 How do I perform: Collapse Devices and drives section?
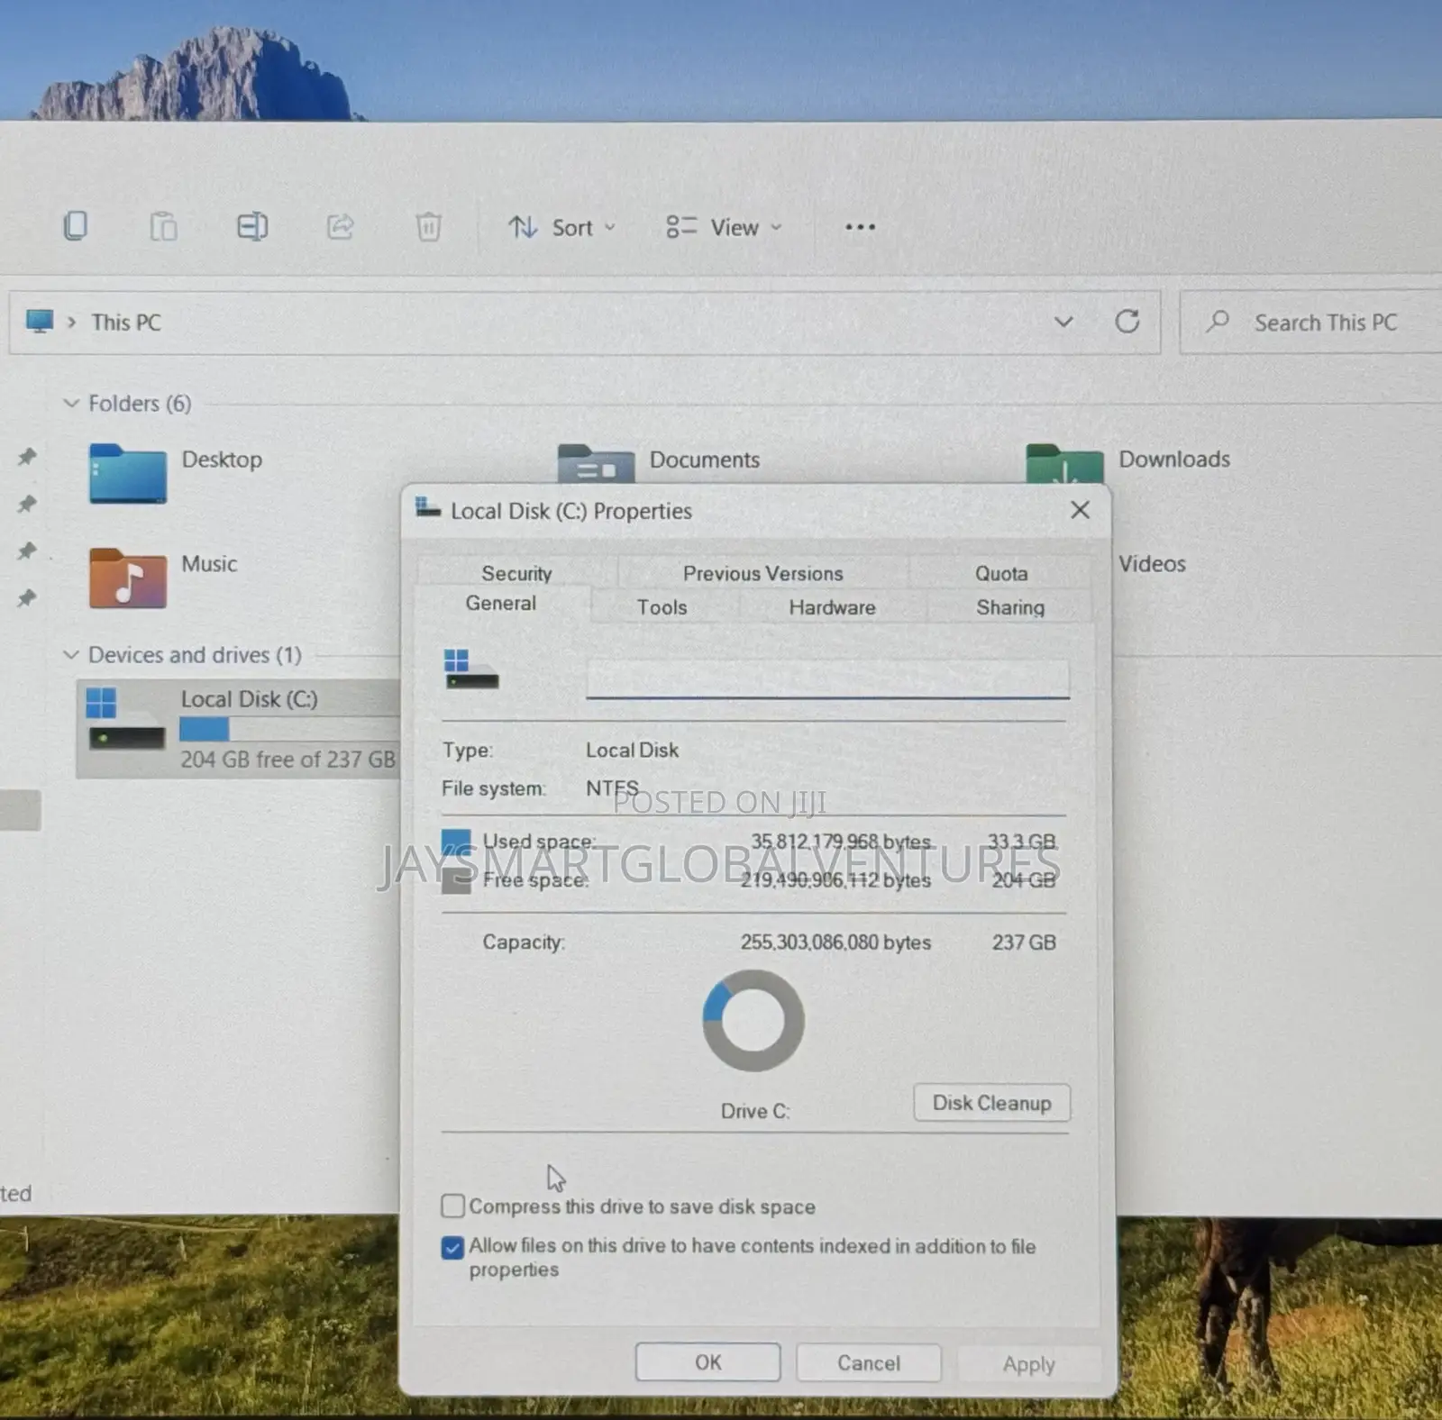[71, 655]
